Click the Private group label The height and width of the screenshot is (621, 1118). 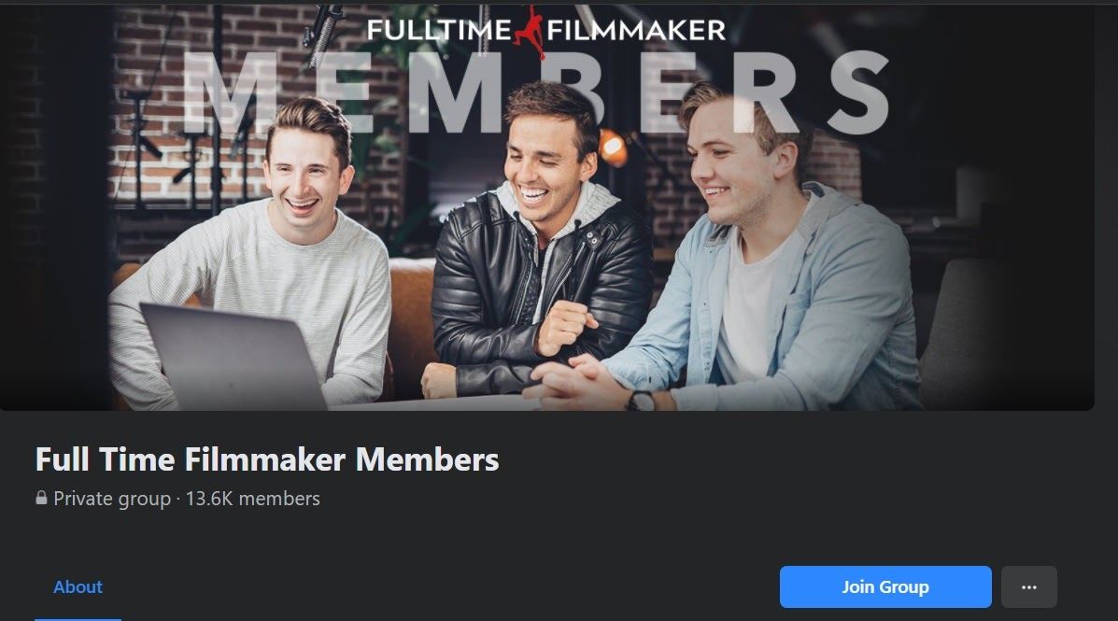point(112,499)
